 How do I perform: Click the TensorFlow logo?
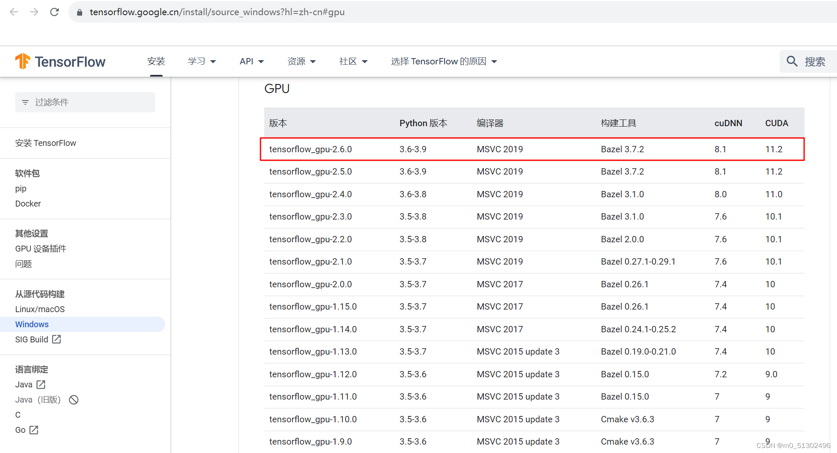click(60, 61)
